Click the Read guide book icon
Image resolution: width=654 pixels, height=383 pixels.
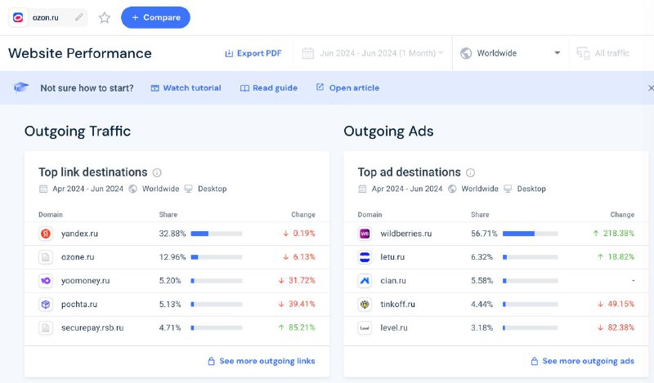244,88
